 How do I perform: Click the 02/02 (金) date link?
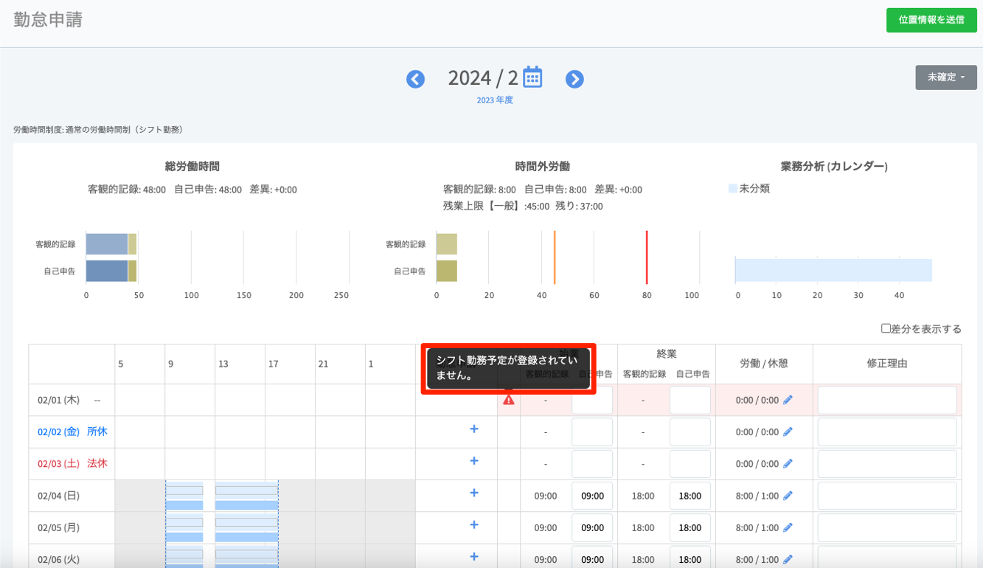(x=58, y=432)
